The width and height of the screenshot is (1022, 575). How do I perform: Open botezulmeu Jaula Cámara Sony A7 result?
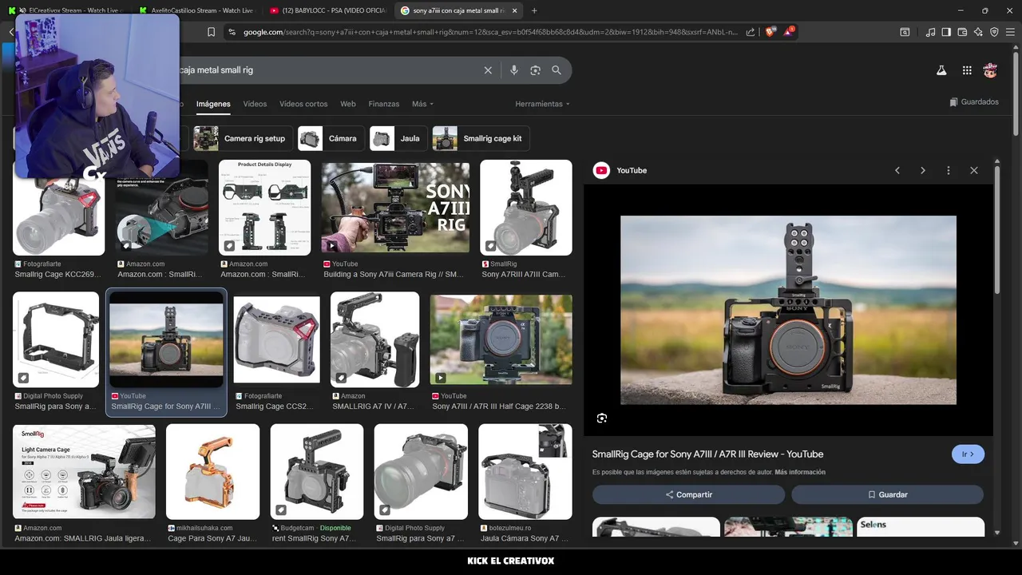[525, 472]
